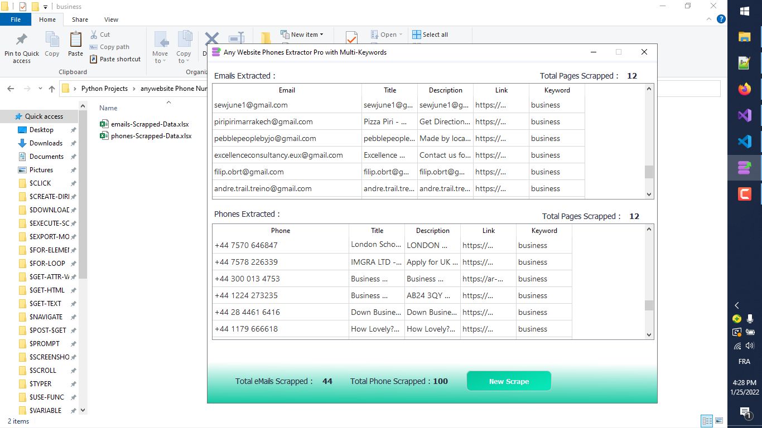This screenshot has height=428, width=762.
Task: Click Cut in the Clipboard group
Action: pyautogui.click(x=100, y=35)
